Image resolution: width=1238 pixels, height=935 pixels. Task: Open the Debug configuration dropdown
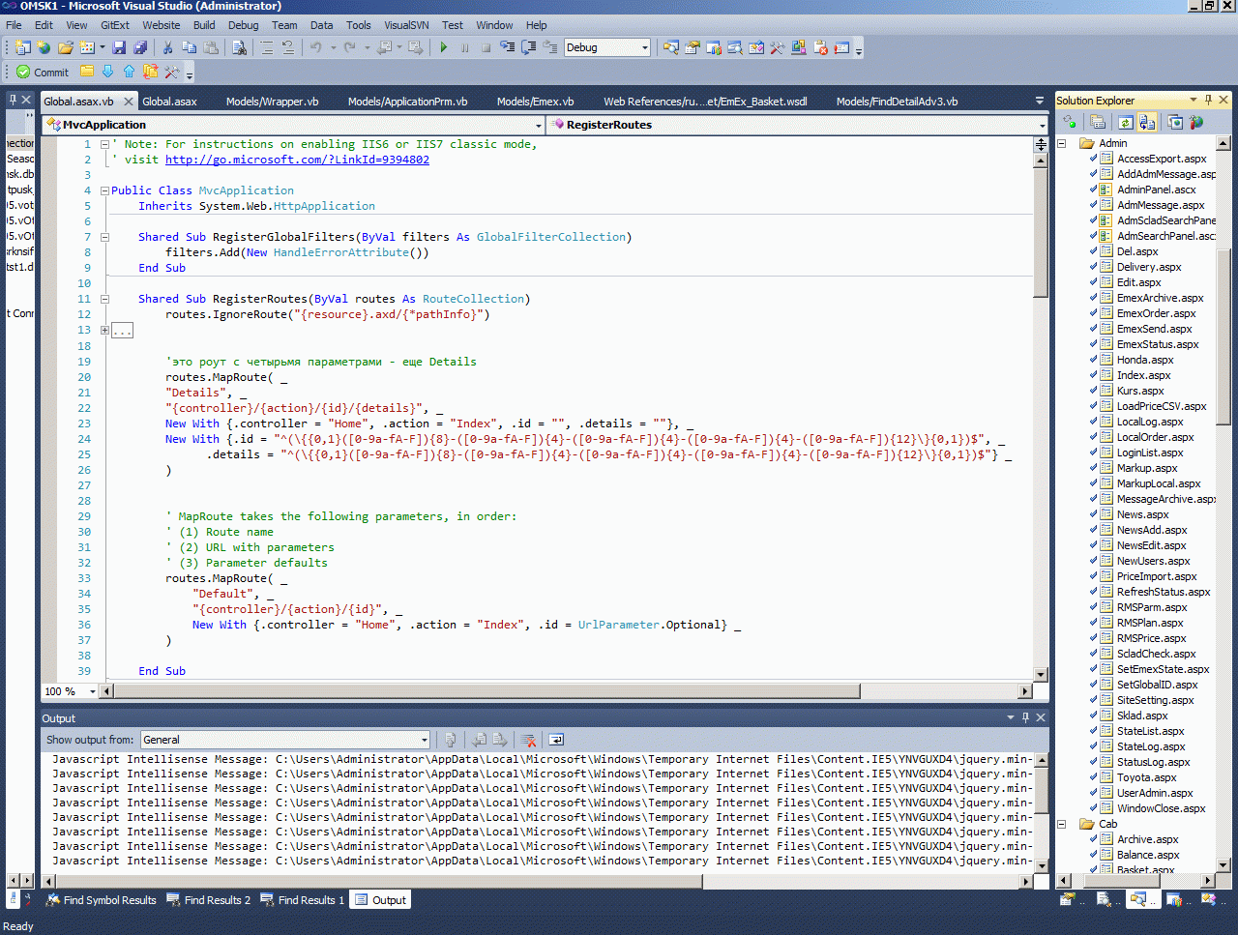point(645,47)
